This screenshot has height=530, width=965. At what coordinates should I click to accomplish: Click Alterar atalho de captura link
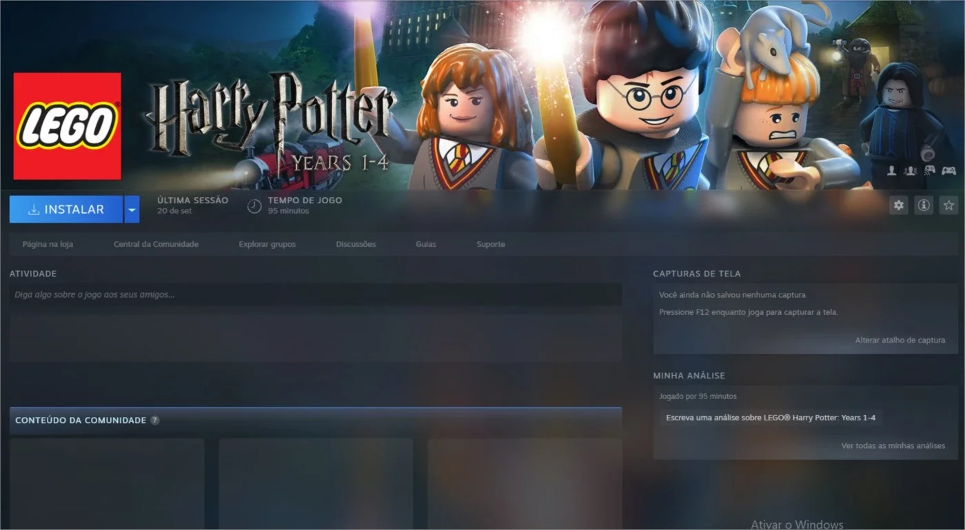(900, 340)
